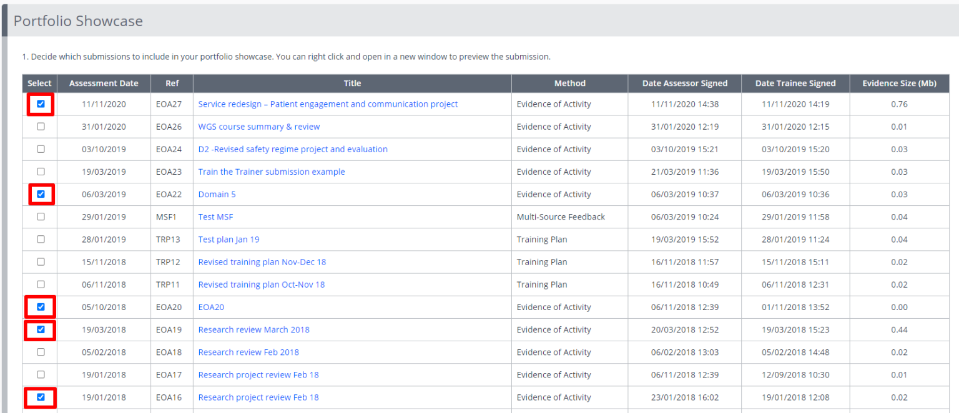Click the Select column header
The height and width of the screenshot is (413, 959).
40,83
